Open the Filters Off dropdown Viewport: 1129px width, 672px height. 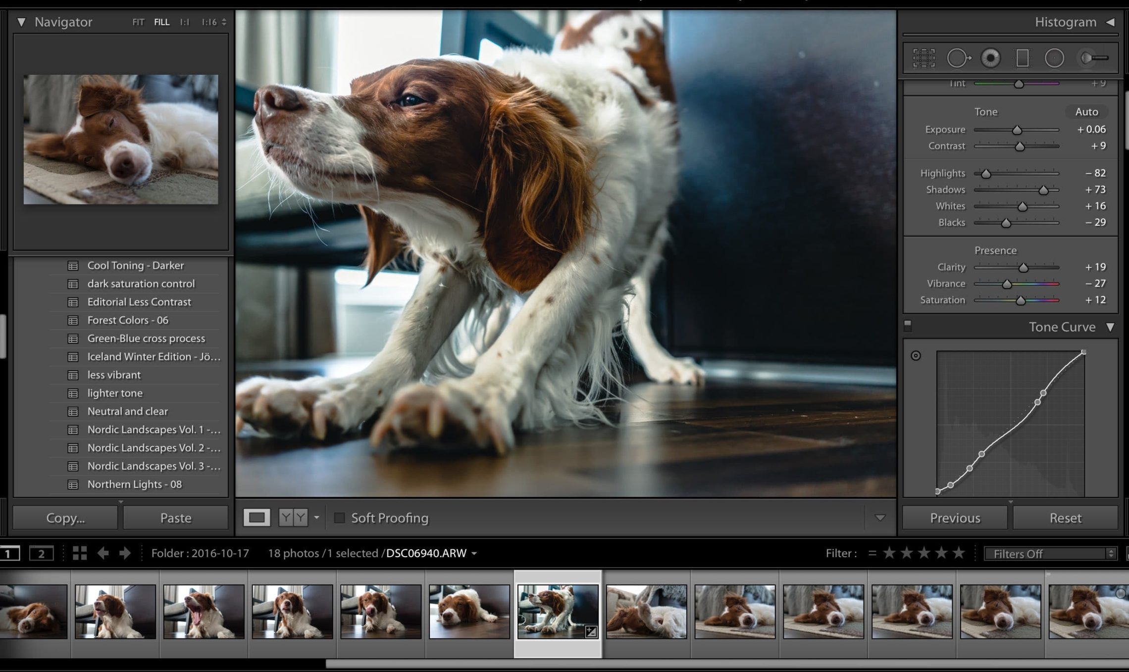tap(1050, 553)
